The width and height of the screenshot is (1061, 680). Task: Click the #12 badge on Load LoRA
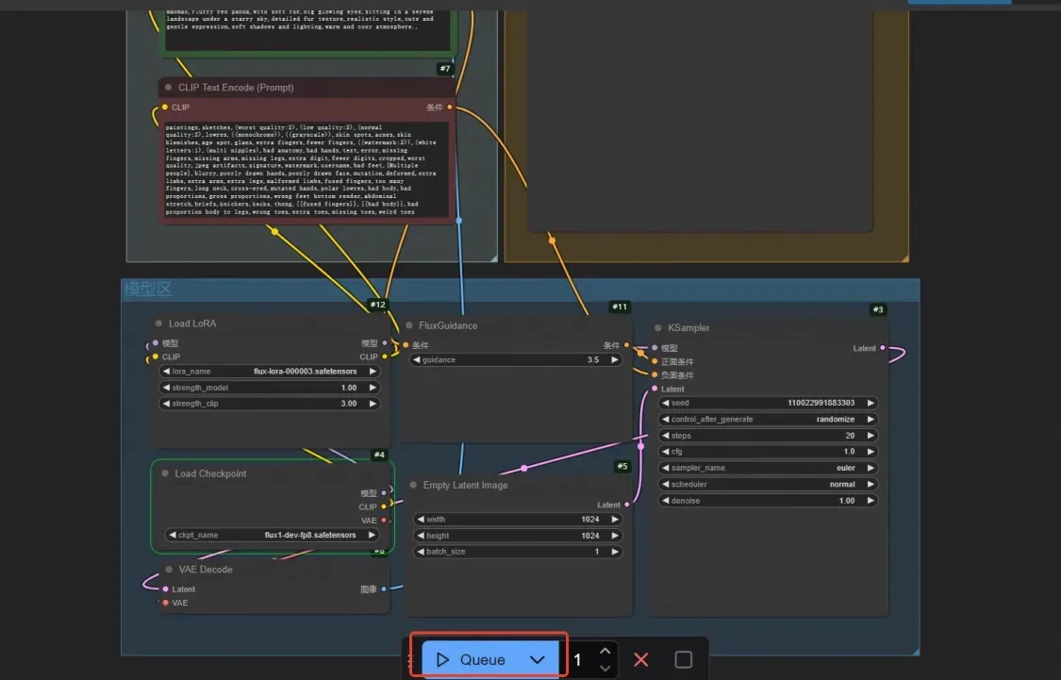click(377, 305)
